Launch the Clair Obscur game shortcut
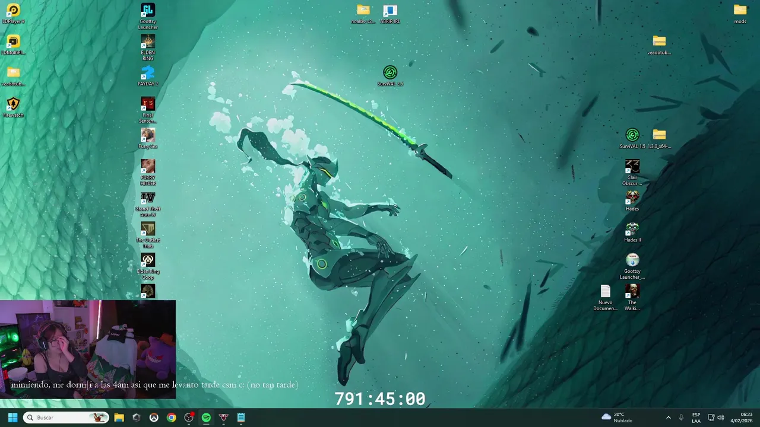Image resolution: width=760 pixels, height=427 pixels. [632, 173]
